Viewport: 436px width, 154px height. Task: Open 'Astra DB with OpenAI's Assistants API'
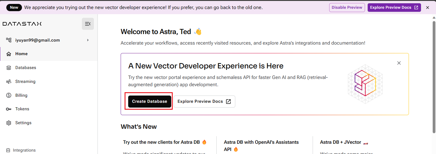[x=261, y=146]
